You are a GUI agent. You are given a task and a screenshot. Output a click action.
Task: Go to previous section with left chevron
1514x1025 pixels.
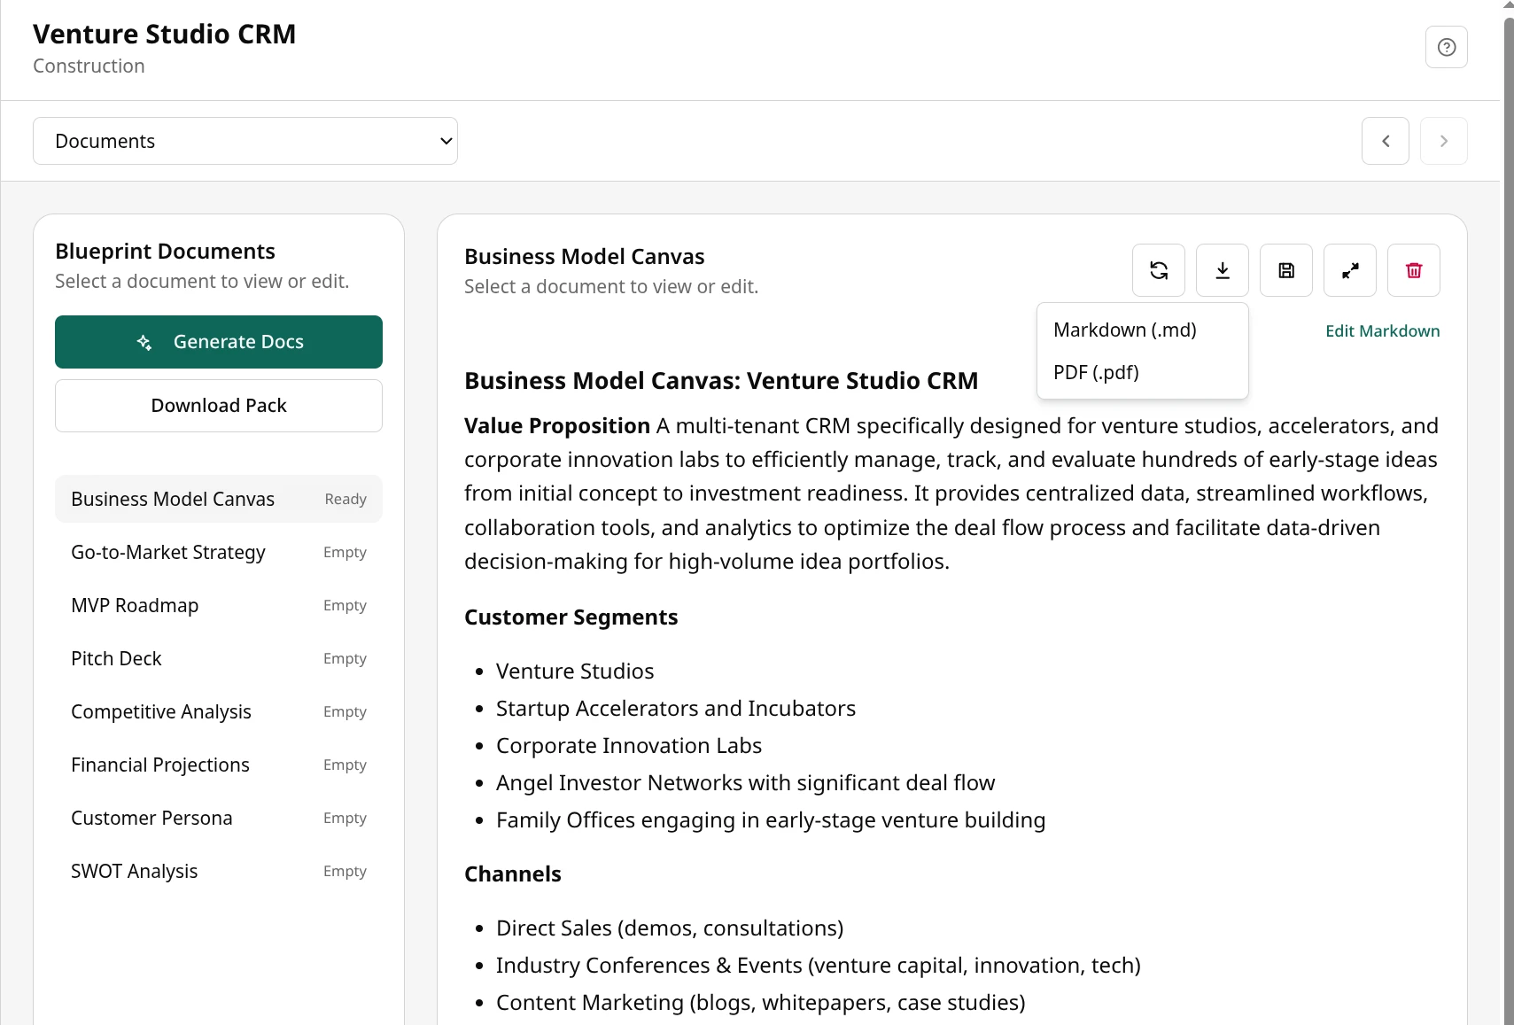tap(1386, 141)
